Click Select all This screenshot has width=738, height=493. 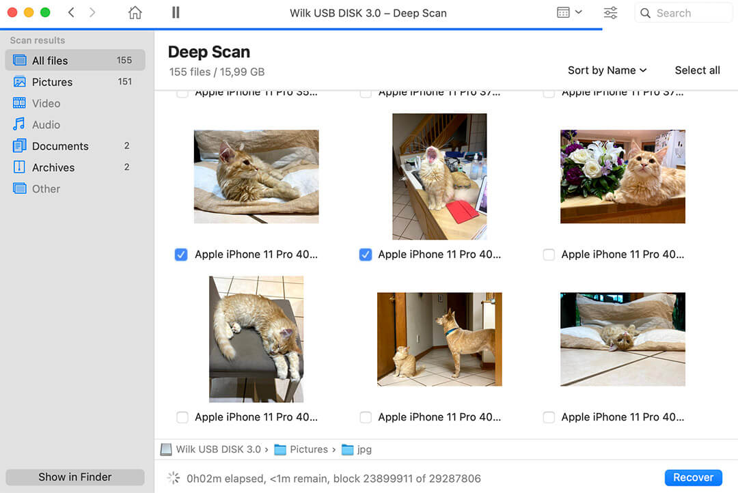click(x=697, y=70)
